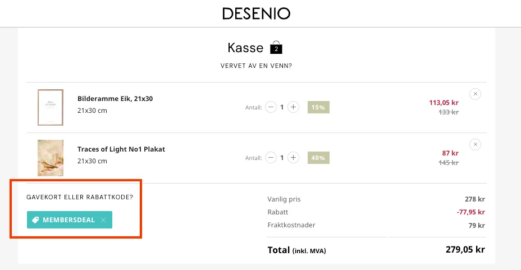
Task: Open the shopping bag icon
Action: click(276, 48)
